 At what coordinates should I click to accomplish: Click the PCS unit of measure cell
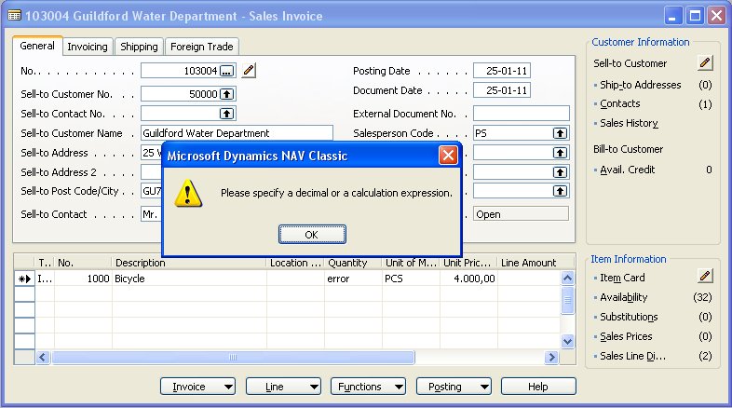411,279
